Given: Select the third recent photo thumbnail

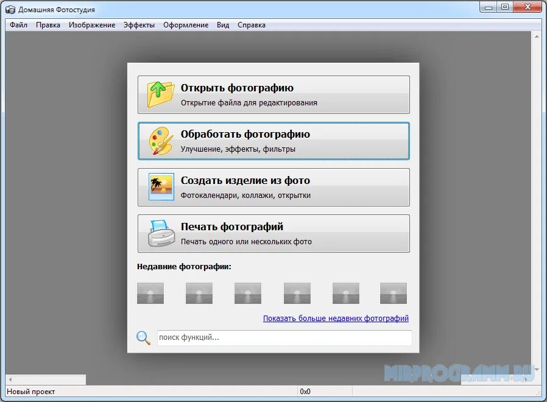Looking at the screenshot, I should click(248, 293).
